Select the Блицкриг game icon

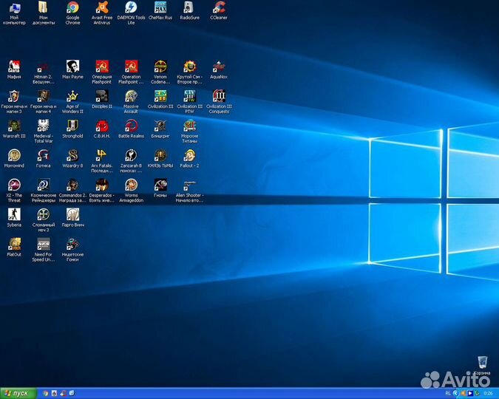pyautogui.click(x=160, y=129)
